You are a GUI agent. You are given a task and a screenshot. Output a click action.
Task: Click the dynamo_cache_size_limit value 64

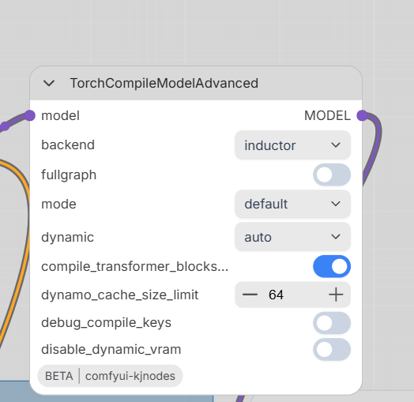click(x=276, y=295)
